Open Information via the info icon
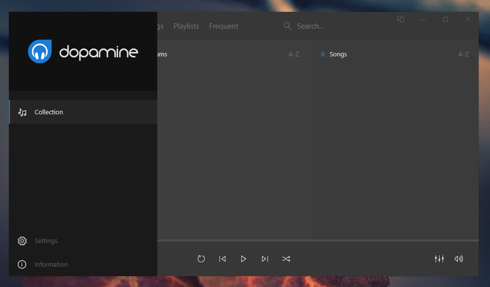The height and width of the screenshot is (287, 490). [22, 264]
